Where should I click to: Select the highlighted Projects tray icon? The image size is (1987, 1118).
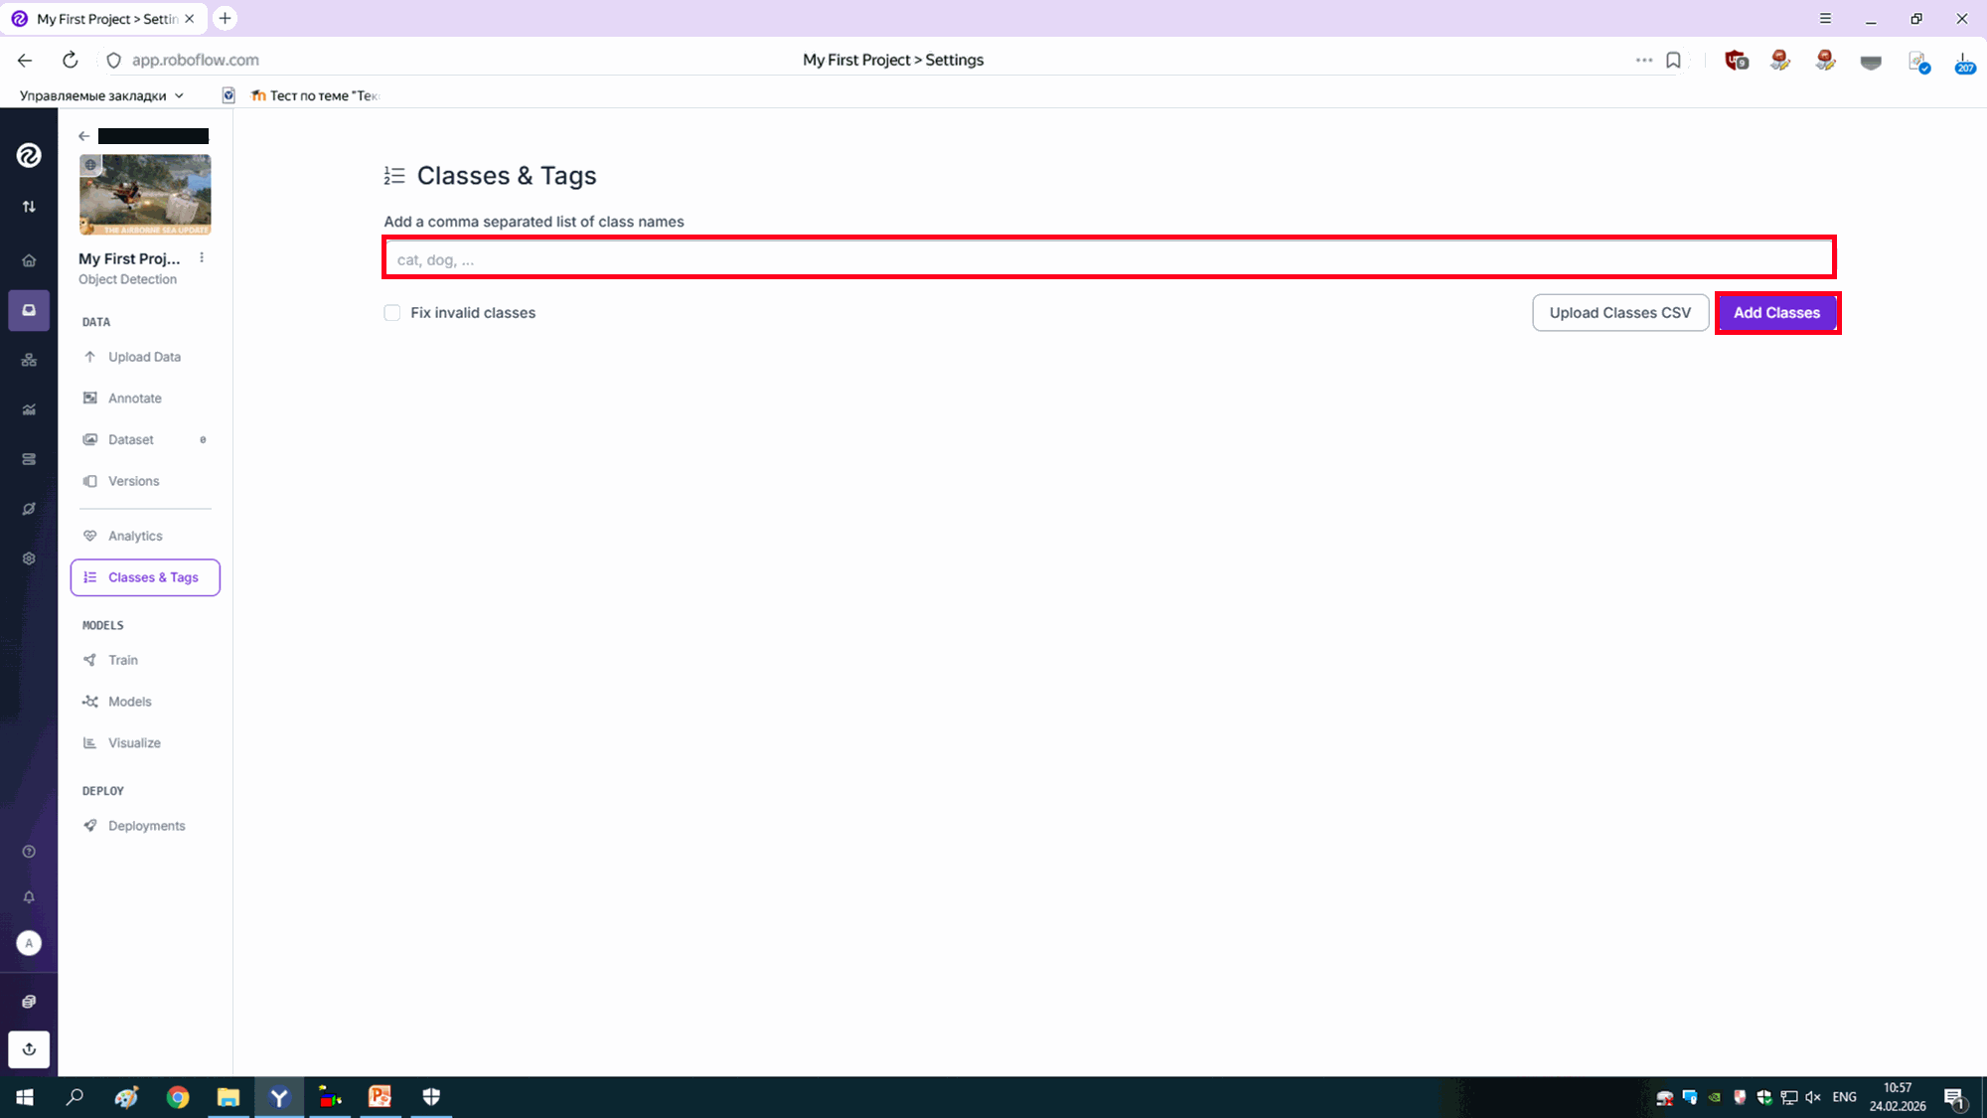[29, 310]
